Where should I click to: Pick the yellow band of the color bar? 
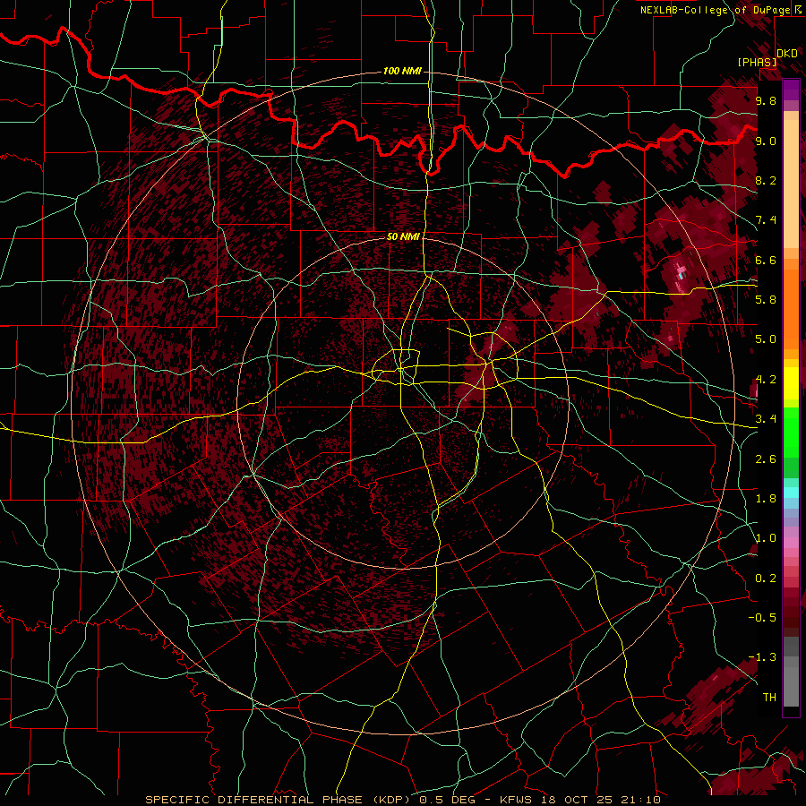coord(791,383)
